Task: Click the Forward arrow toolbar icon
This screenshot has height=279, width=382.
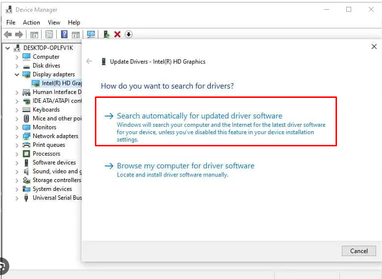Action: pos(19,34)
